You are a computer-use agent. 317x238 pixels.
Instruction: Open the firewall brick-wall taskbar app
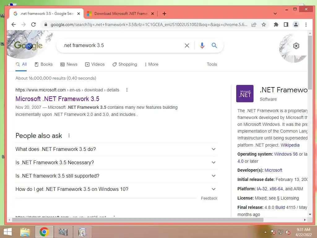[x=63, y=232]
